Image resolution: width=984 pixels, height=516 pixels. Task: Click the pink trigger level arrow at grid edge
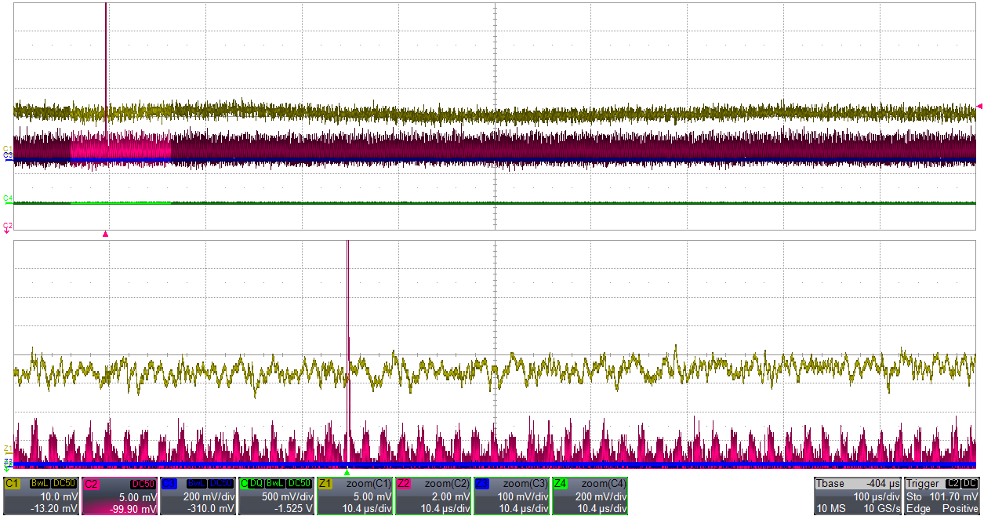979,107
